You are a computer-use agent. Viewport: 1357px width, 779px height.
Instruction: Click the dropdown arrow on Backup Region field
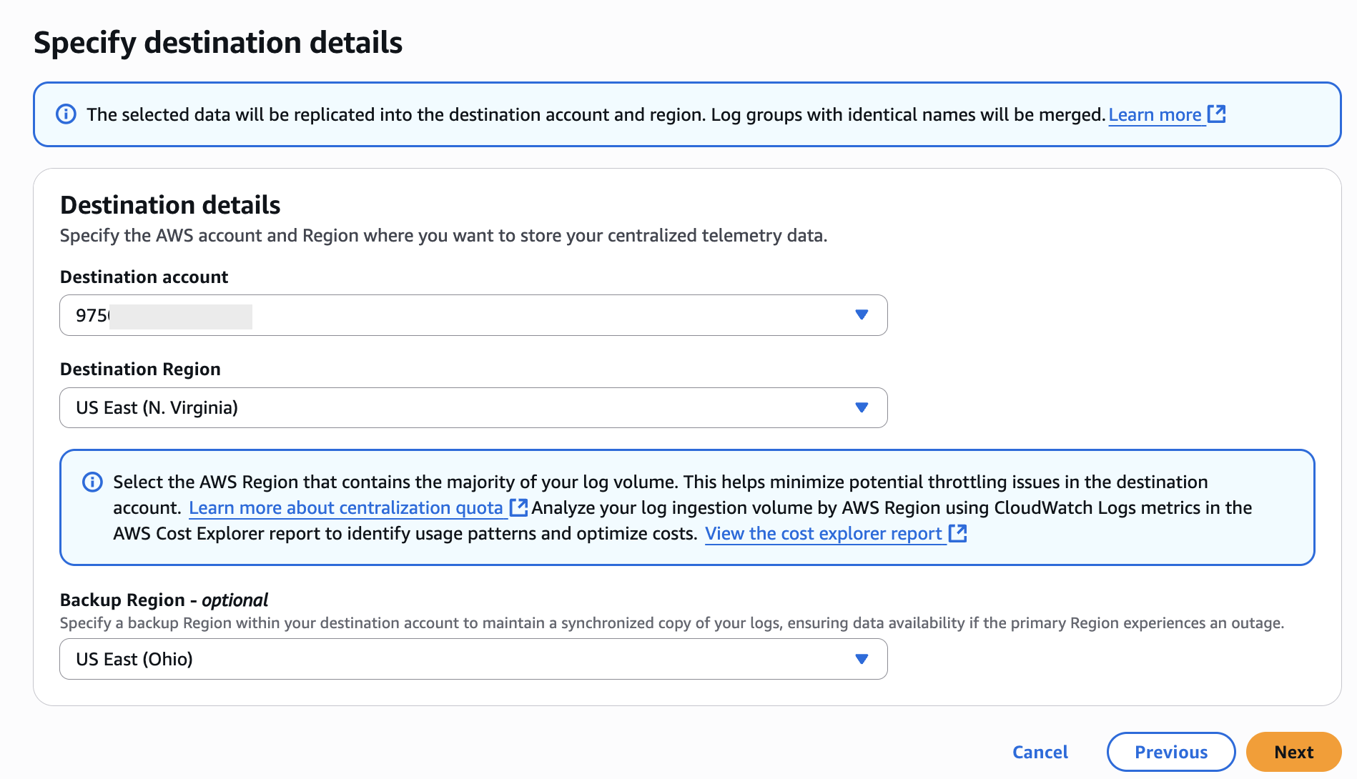pyautogui.click(x=862, y=658)
